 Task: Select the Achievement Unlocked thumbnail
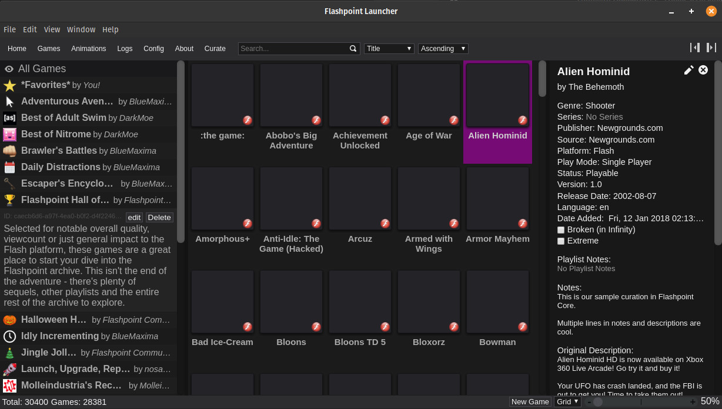[360, 96]
